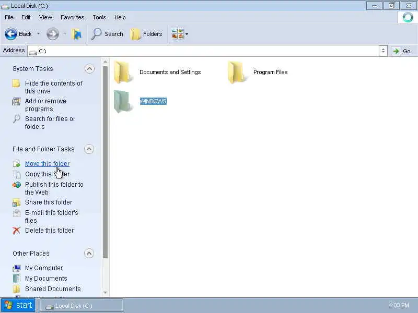Open the Help menu
Viewport: 418px width, 313px height.
point(120,17)
